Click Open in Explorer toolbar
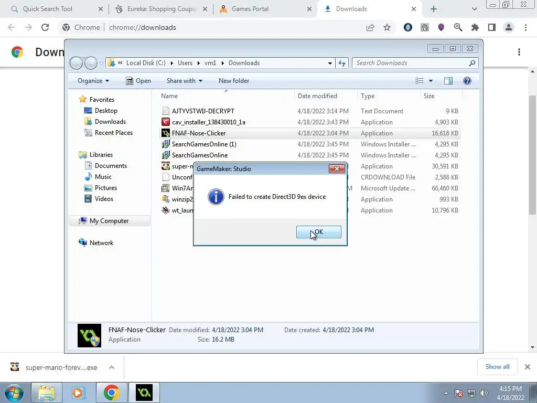This screenshot has width=537, height=403. coord(138,81)
